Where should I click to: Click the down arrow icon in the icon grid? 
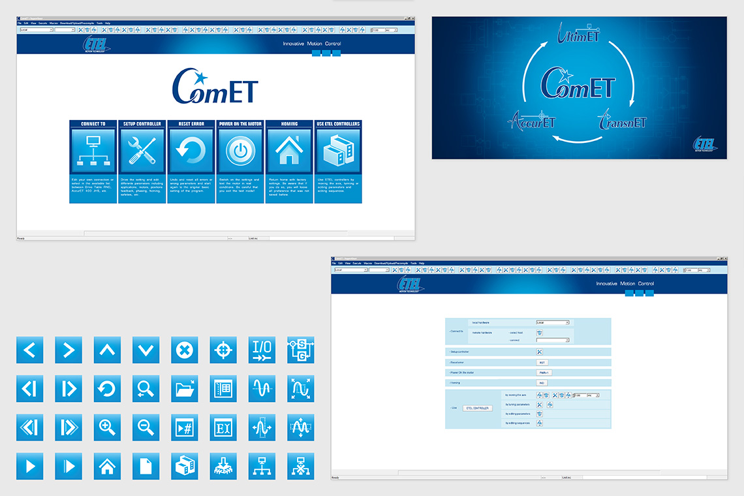click(x=146, y=350)
